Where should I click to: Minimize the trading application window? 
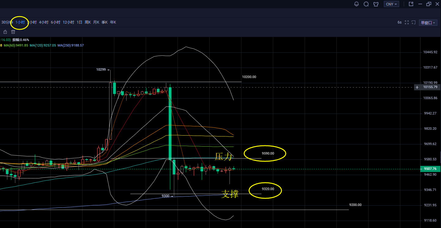click(420, 4)
